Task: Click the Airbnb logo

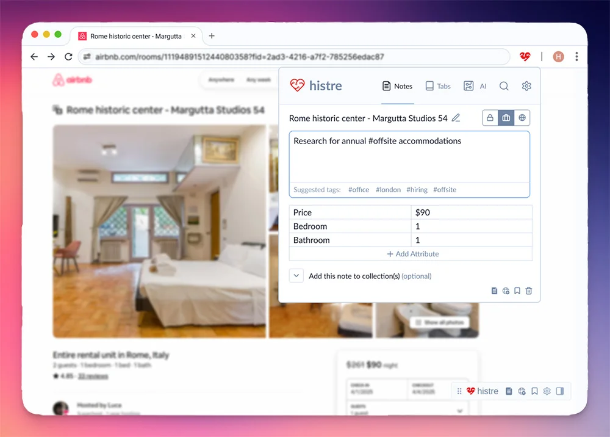Action: [73, 80]
